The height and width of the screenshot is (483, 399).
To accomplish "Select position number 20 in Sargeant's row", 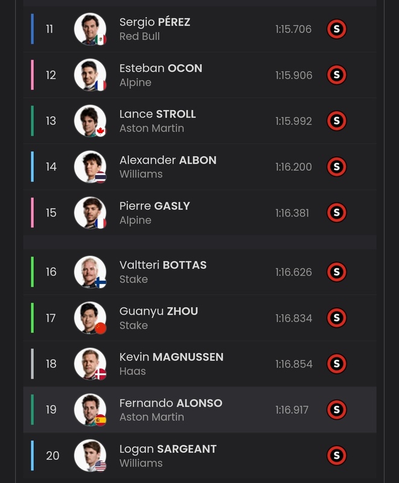I will (x=53, y=455).
